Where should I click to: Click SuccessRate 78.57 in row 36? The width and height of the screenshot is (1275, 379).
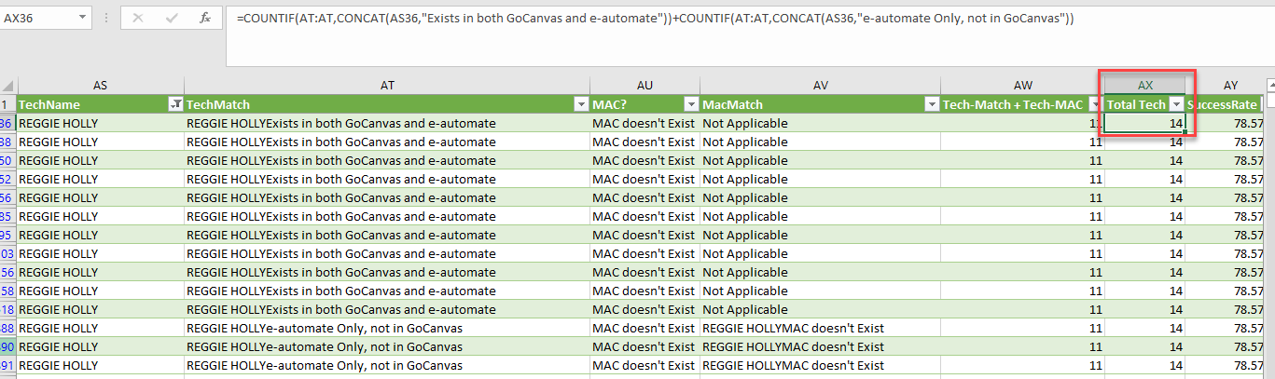[1224, 123]
